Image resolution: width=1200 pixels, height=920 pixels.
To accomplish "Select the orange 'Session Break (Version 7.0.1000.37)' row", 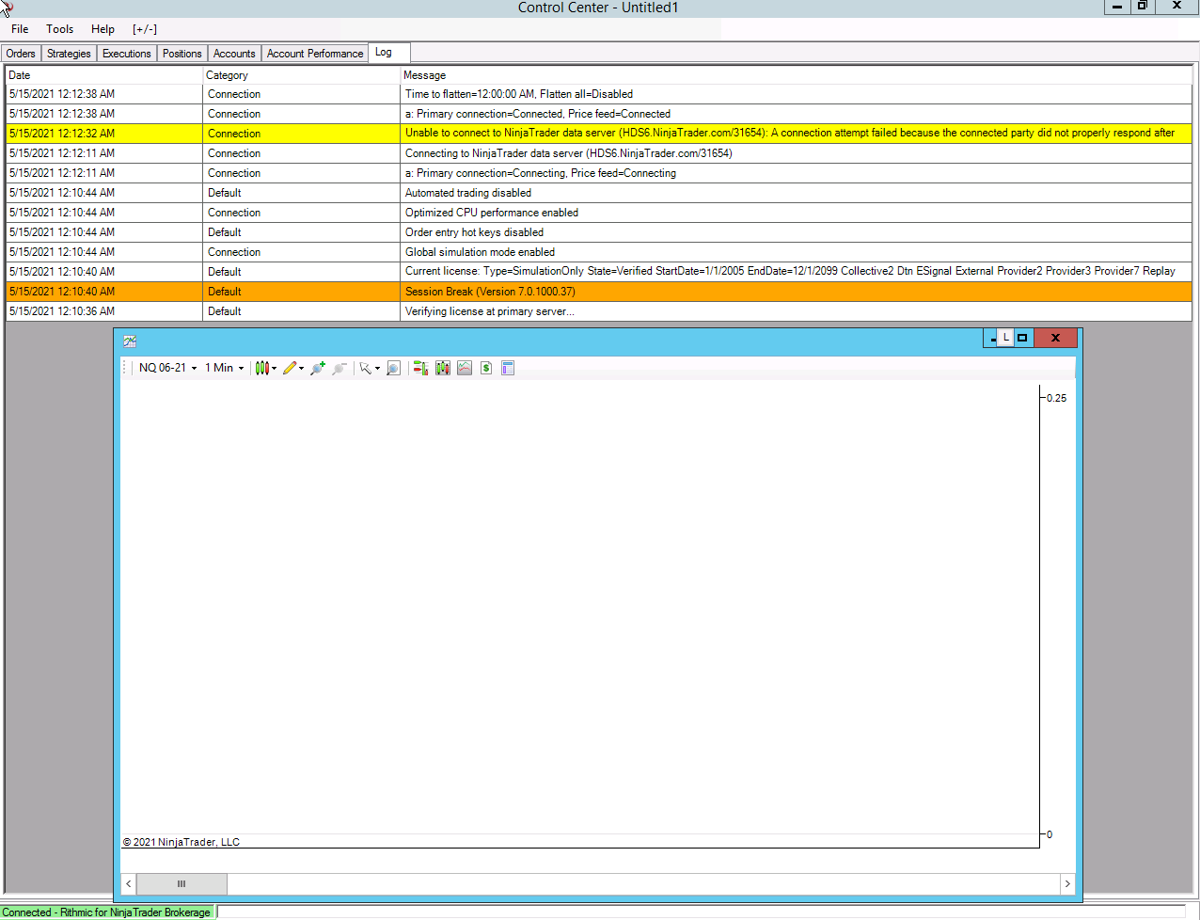I will point(599,292).
